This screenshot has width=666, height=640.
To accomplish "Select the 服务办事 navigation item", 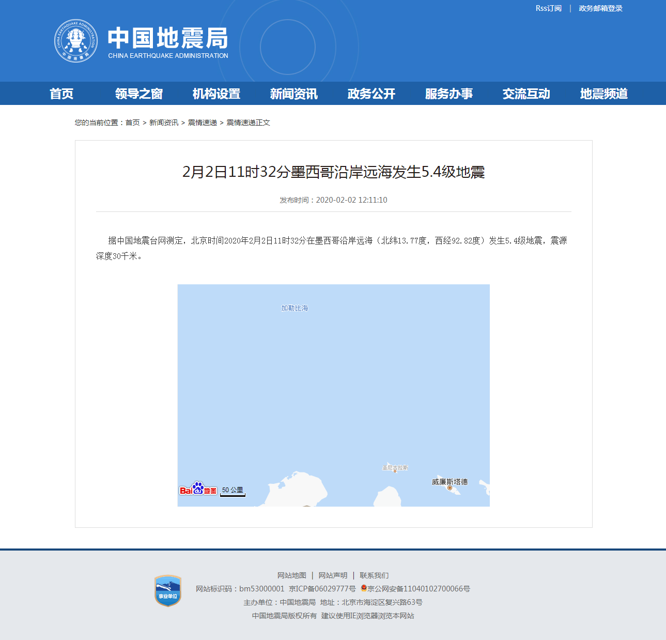I will pyautogui.click(x=449, y=94).
